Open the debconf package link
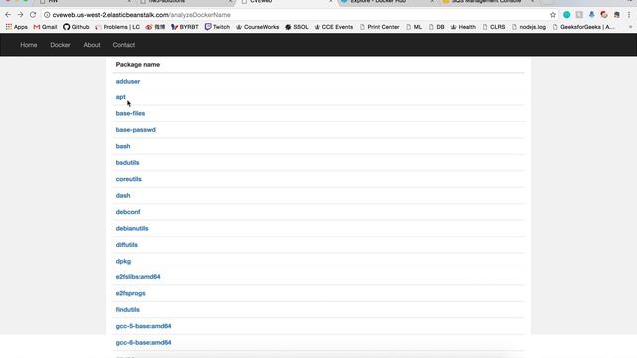Screen dimensions: 637x358 128,212
